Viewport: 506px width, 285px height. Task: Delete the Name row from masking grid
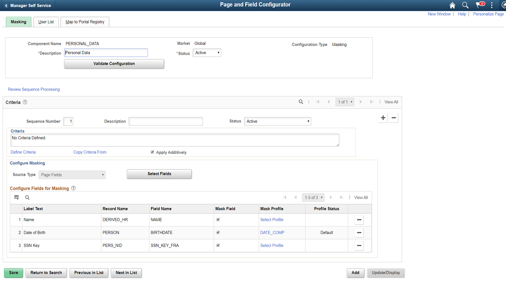(x=359, y=220)
